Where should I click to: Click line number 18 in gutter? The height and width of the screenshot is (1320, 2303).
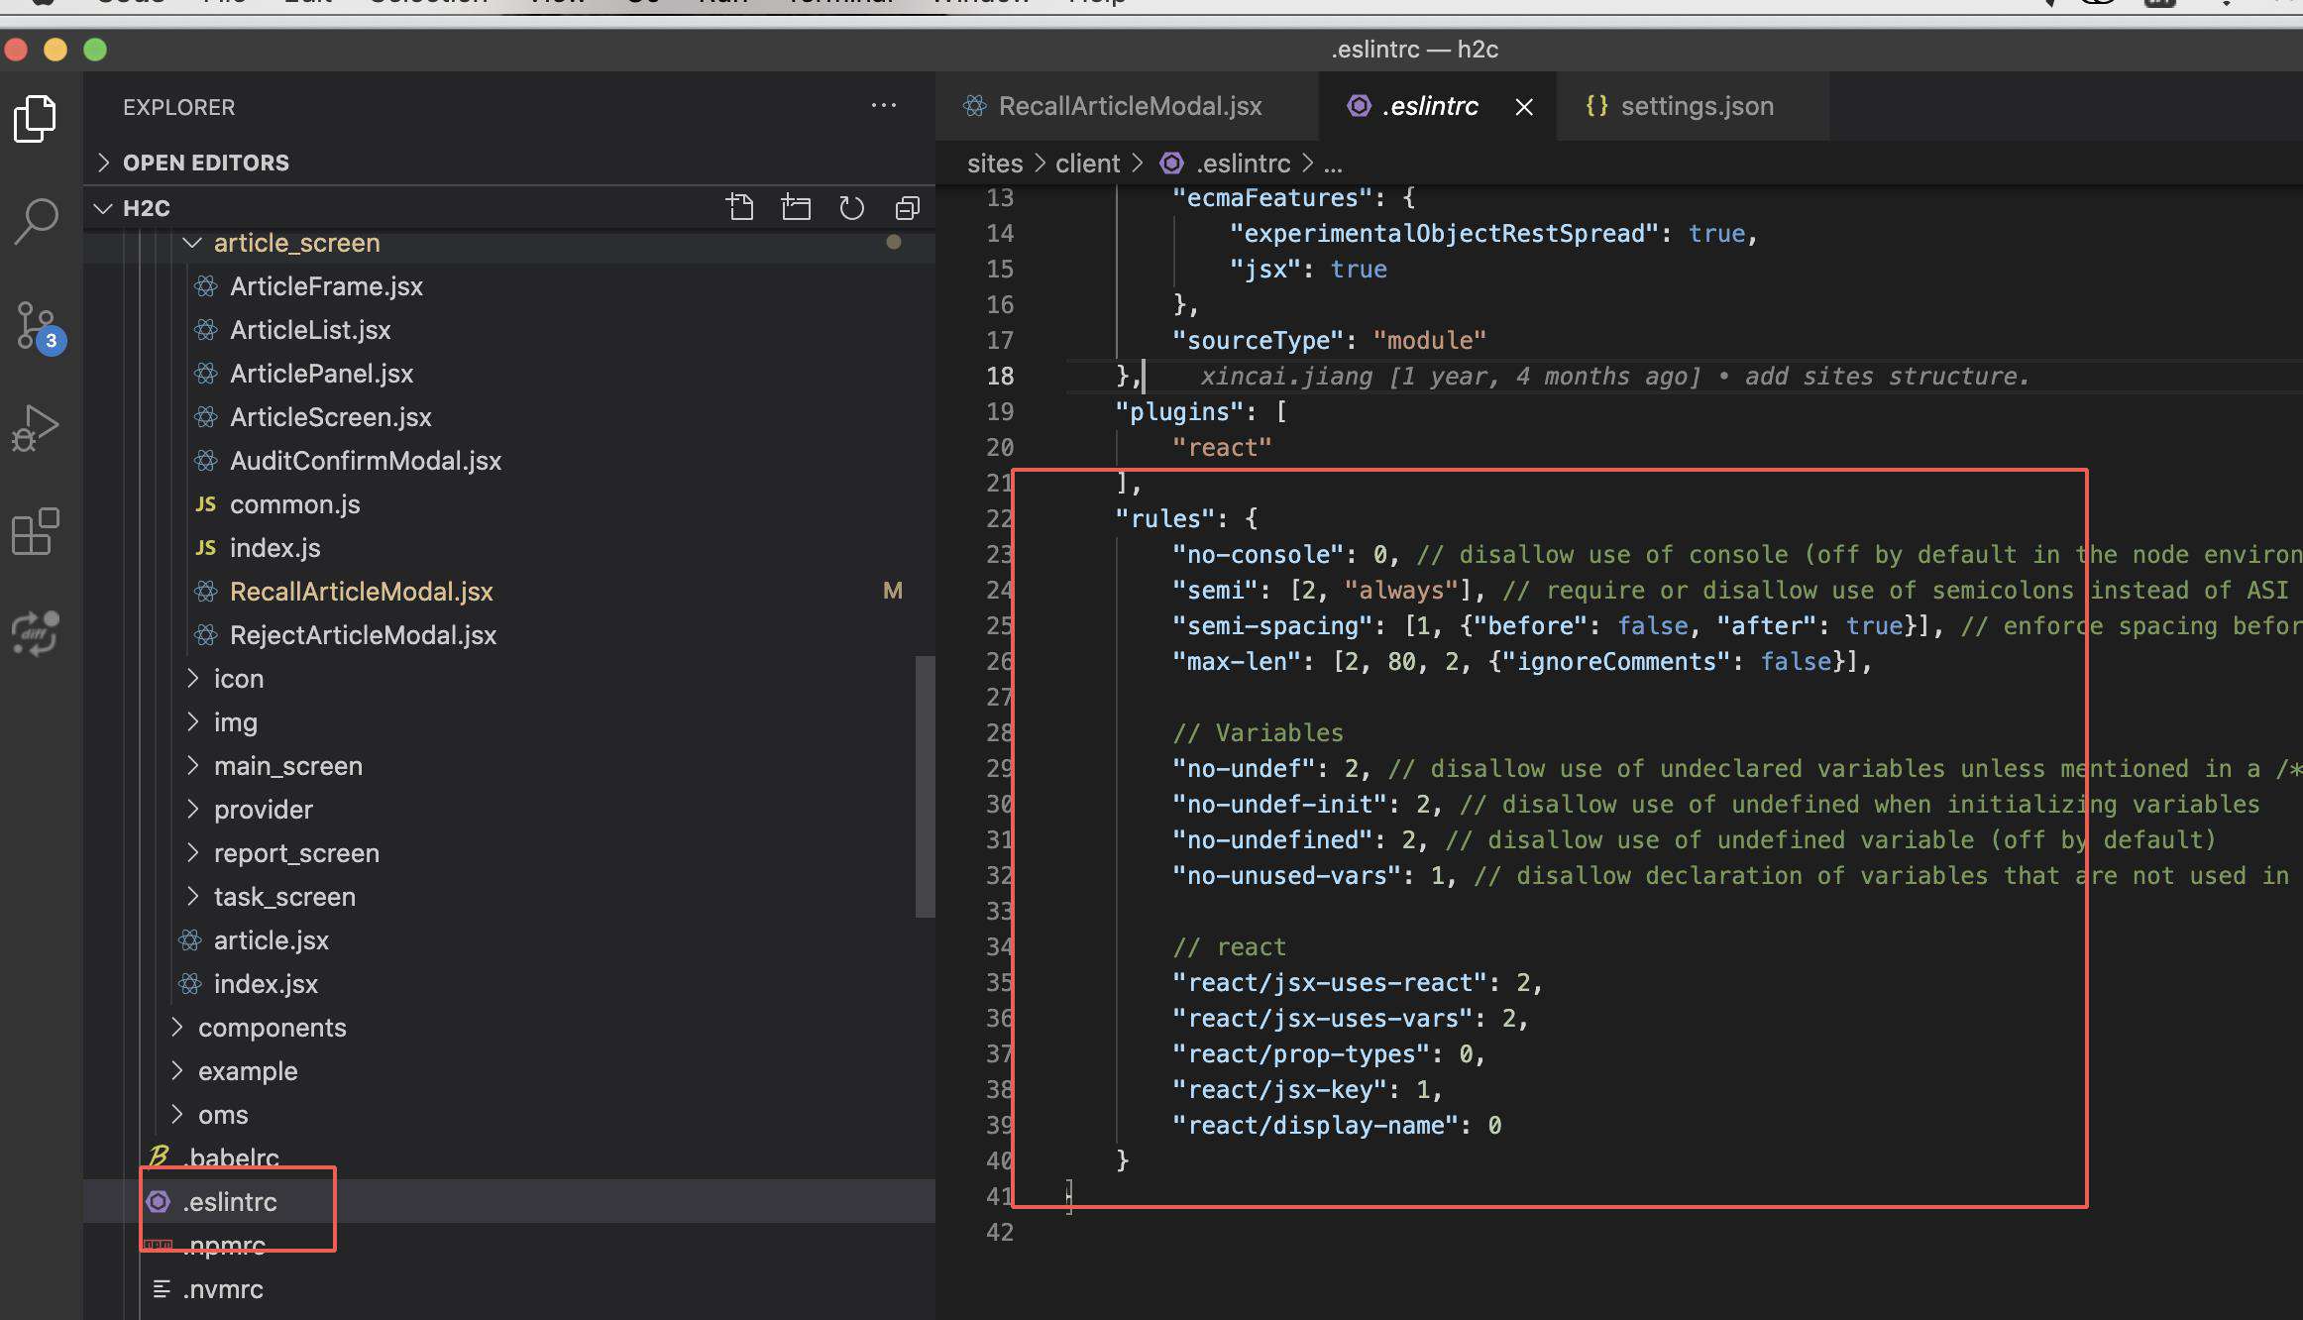pos(1000,376)
